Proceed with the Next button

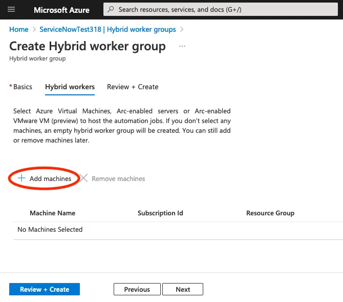coord(183,289)
